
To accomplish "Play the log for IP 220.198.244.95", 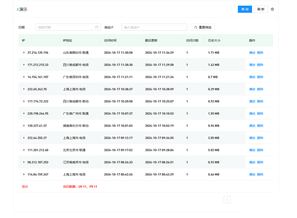I will (x=252, y=113).
